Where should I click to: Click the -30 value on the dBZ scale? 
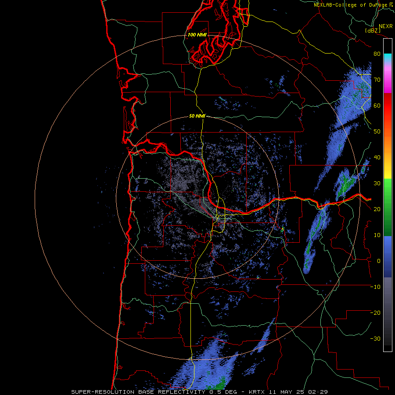[375, 339]
